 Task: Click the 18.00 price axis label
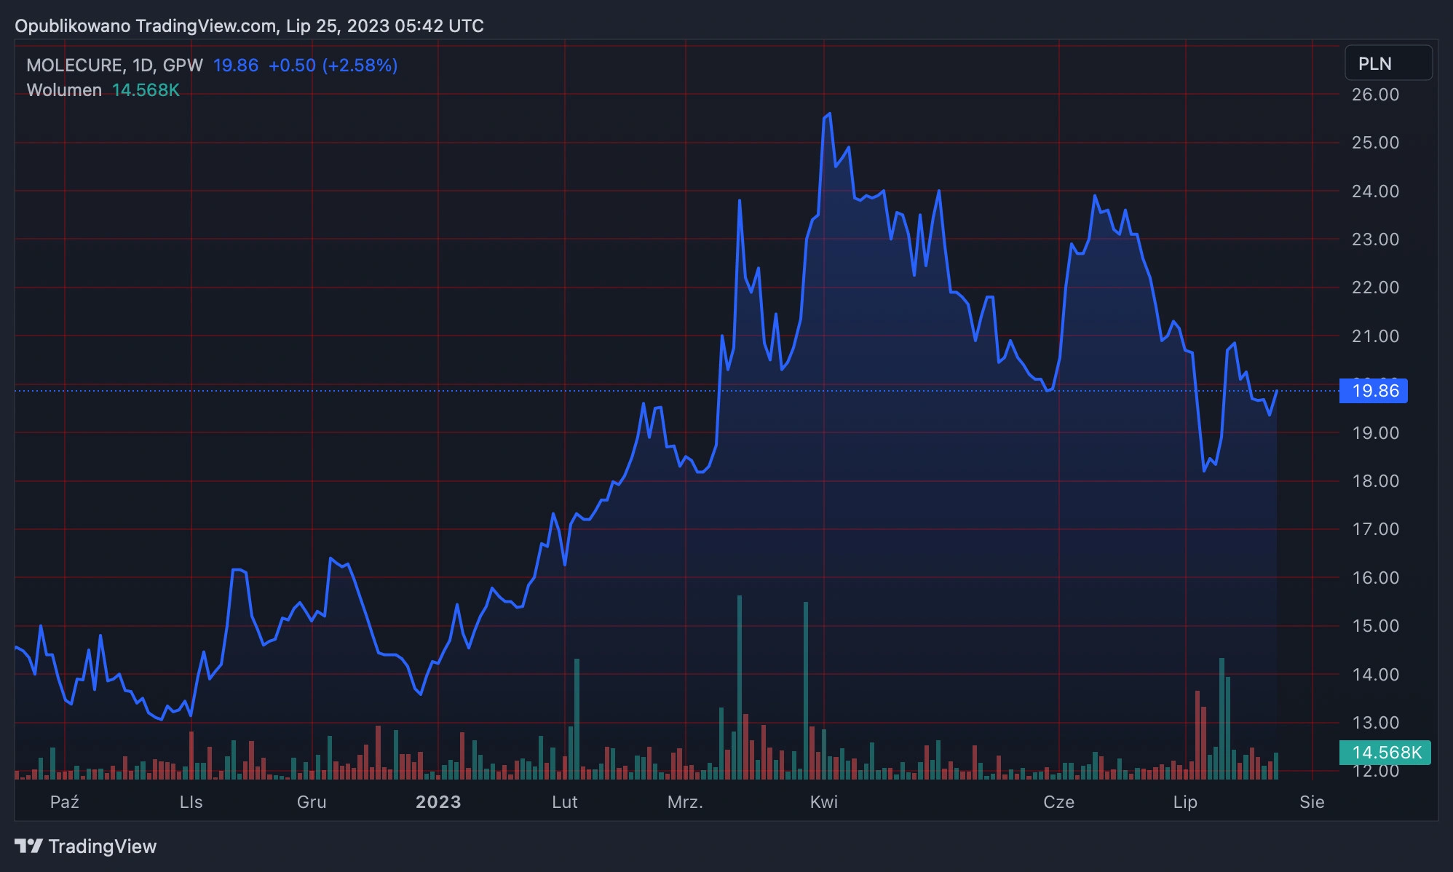pyautogui.click(x=1375, y=481)
